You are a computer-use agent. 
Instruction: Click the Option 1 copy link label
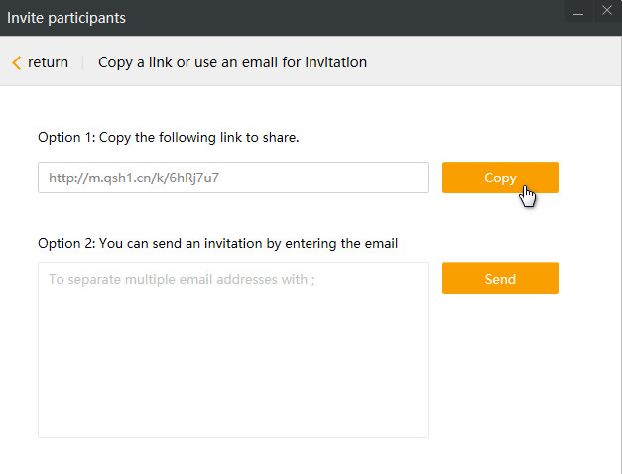[168, 137]
